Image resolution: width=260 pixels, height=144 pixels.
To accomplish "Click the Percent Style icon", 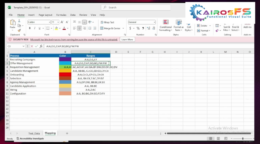I will pos(138,28).
